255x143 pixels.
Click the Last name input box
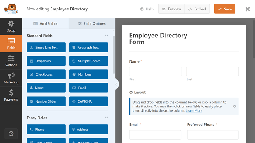click(212, 71)
